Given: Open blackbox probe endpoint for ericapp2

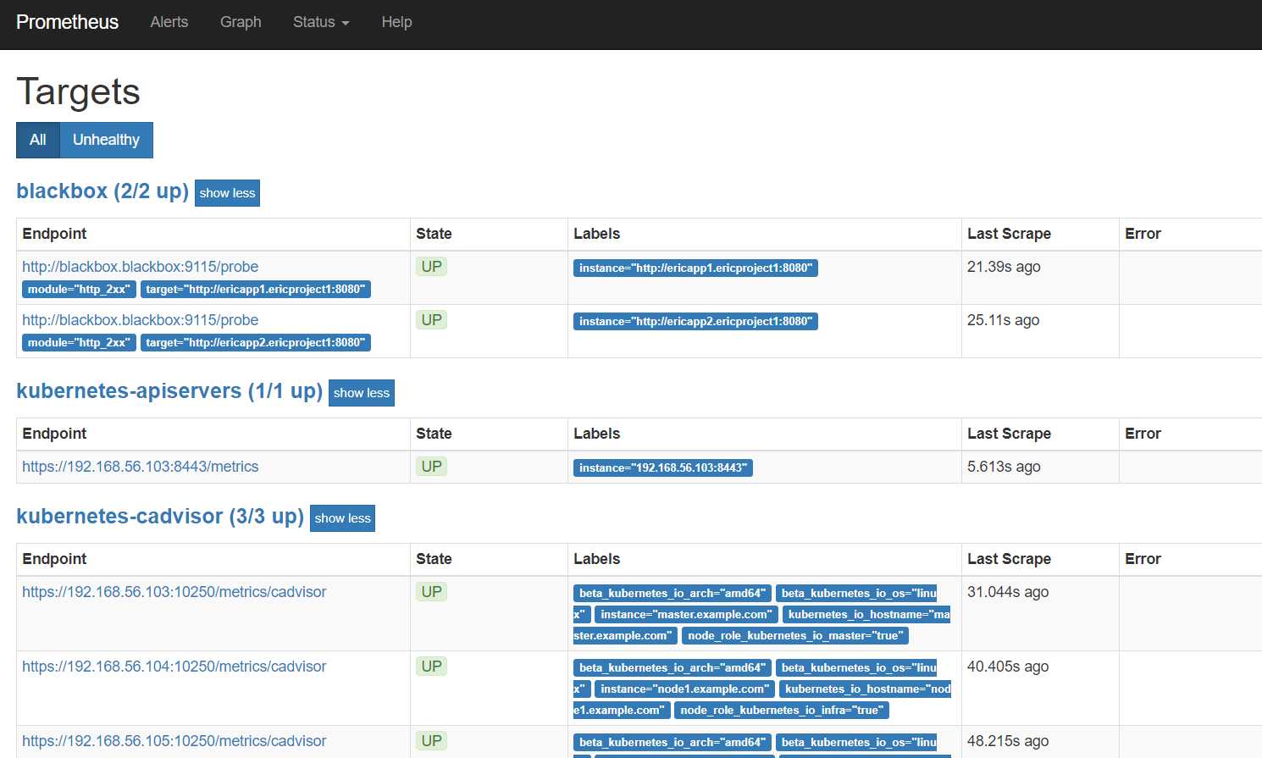Looking at the screenshot, I should pos(140,320).
